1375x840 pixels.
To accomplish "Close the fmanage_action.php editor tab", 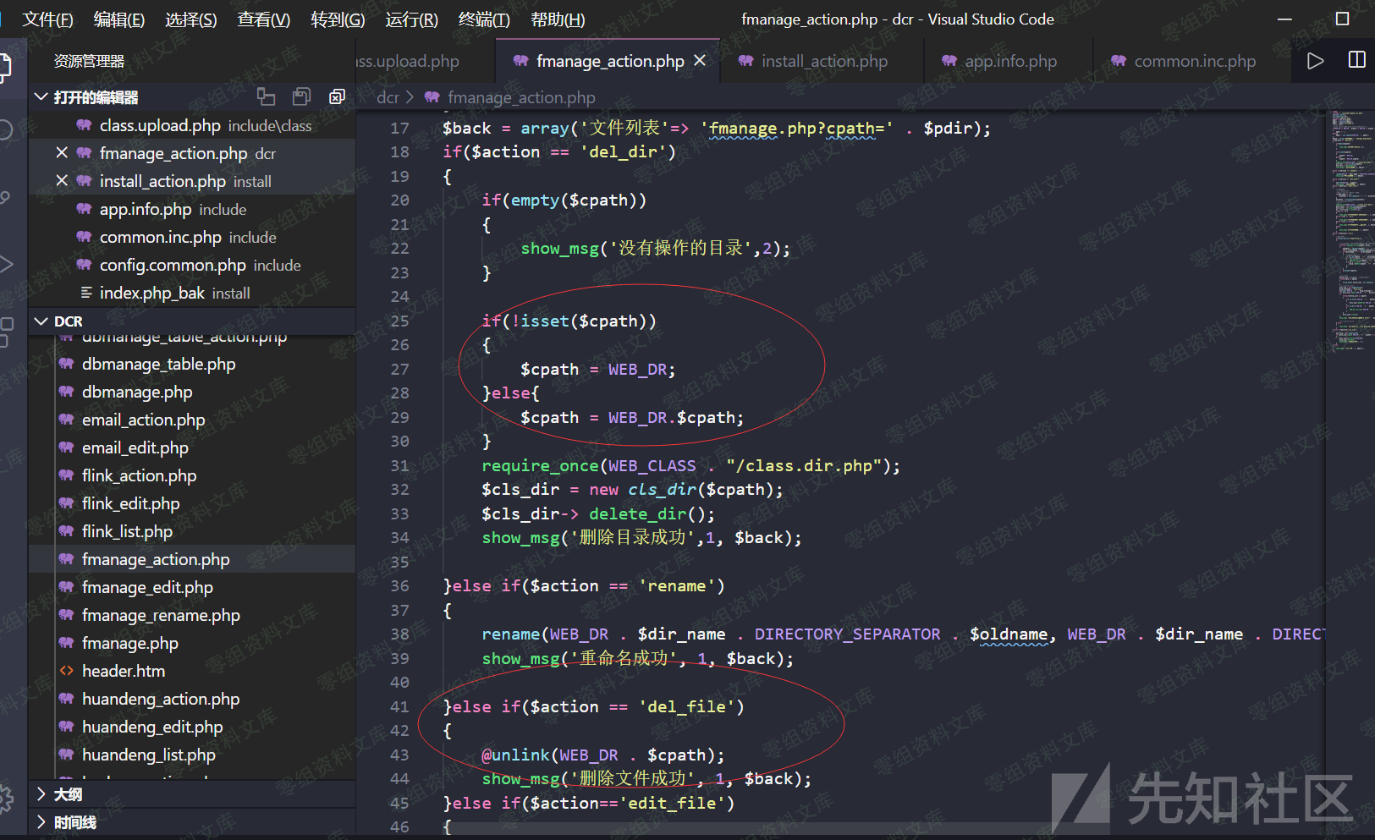I will [x=700, y=61].
